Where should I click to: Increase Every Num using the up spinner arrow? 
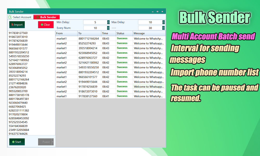pyautogui.click(x=109, y=26)
